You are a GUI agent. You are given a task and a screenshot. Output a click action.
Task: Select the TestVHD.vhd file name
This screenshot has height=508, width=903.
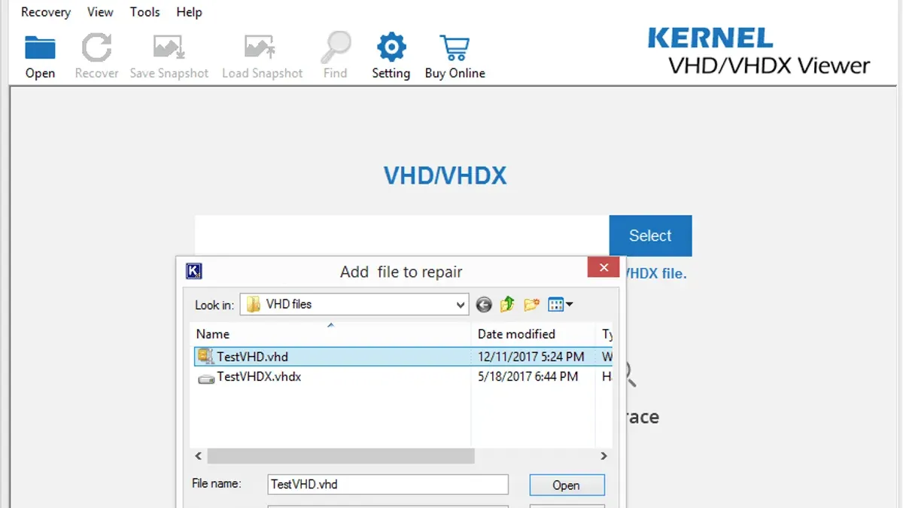253,357
